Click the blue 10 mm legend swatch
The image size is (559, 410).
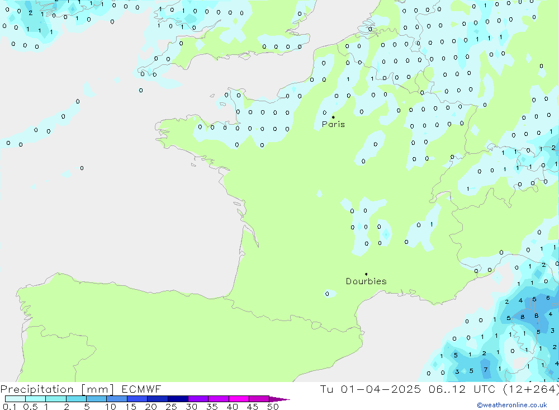point(117,399)
